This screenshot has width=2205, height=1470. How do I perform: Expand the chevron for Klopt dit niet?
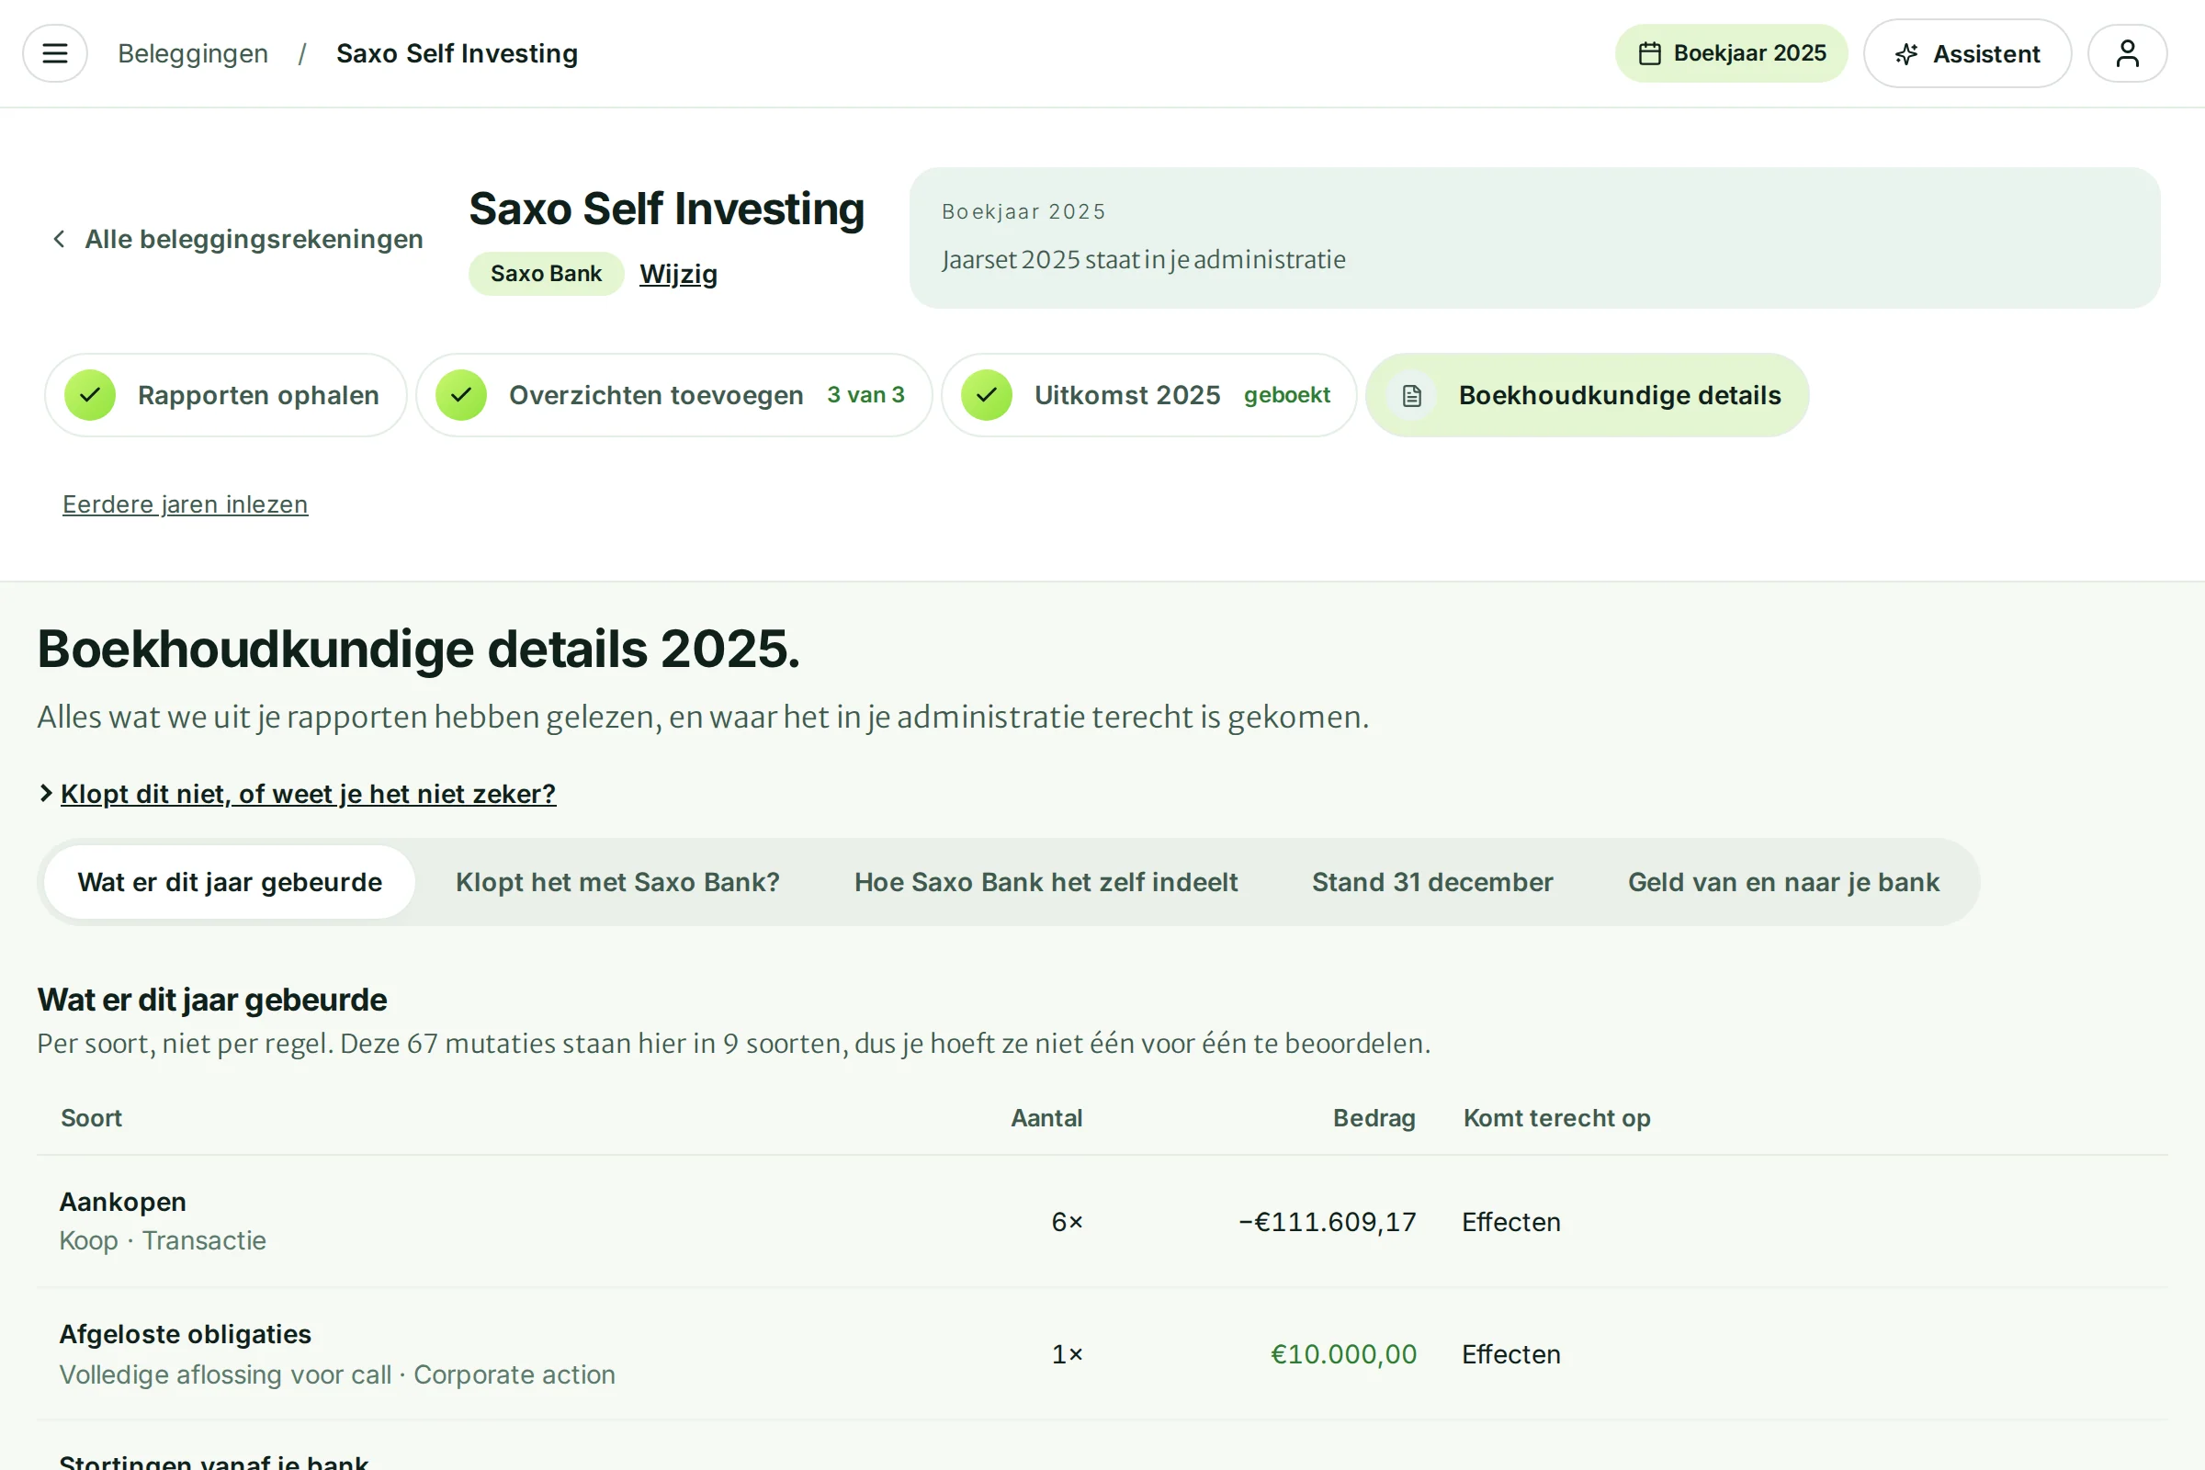(x=45, y=793)
